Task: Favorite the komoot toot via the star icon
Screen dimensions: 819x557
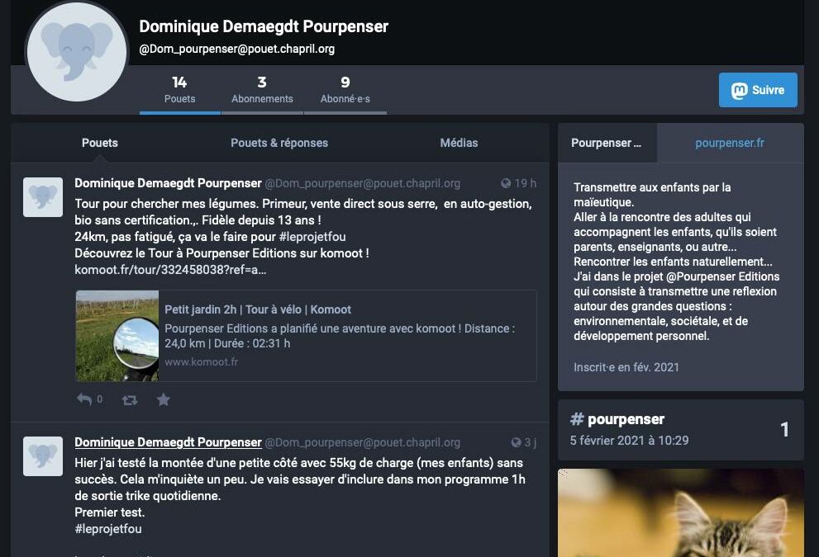Action: click(x=163, y=399)
